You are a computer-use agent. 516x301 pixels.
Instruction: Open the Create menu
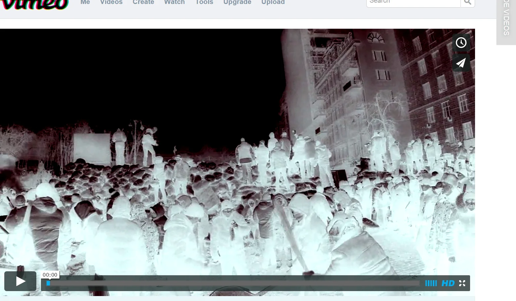143,2
